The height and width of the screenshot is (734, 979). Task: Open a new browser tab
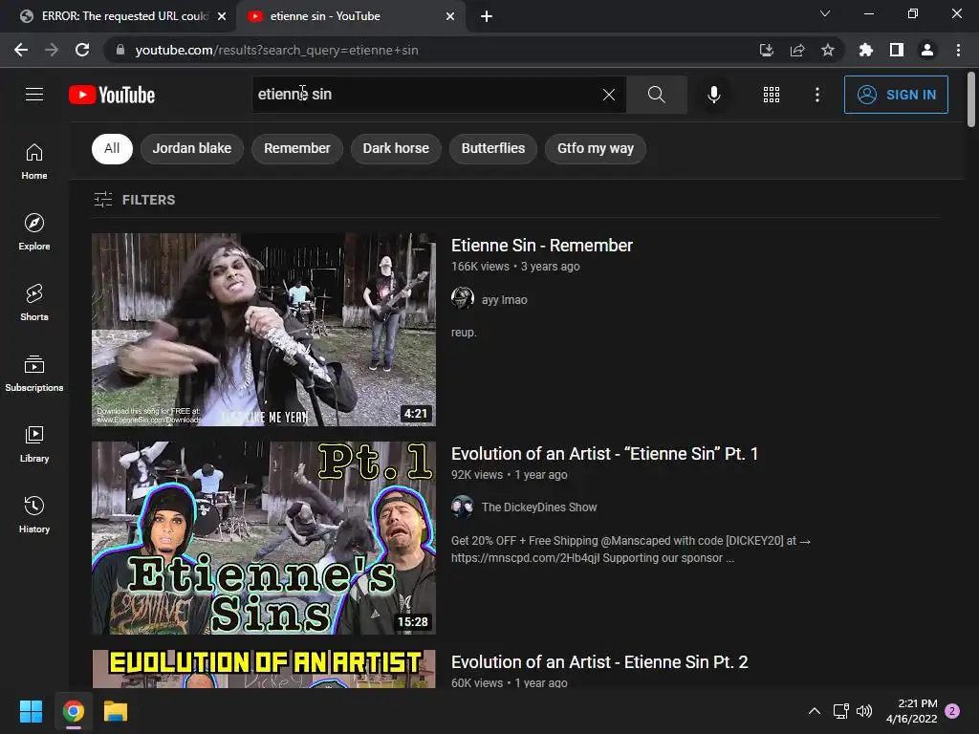click(487, 16)
